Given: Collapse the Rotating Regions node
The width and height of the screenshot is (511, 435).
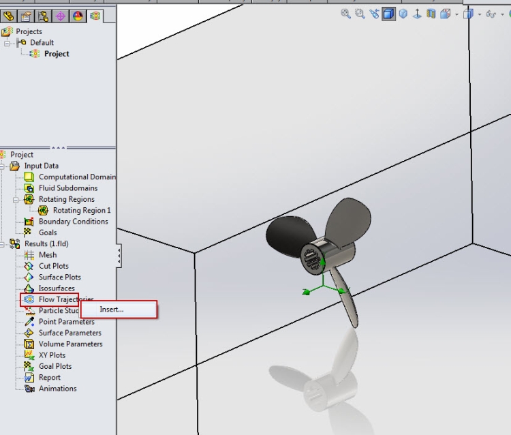Looking at the screenshot, I should pyautogui.click(x=16, y=200).
